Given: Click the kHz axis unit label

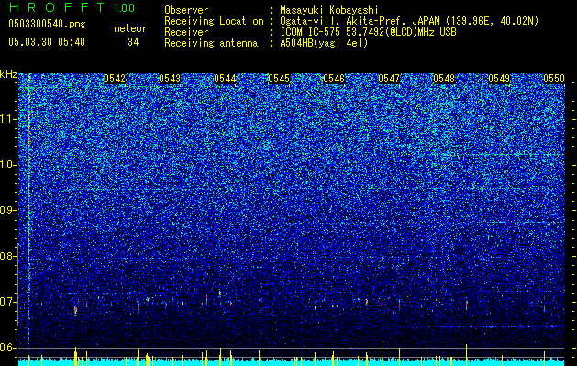Looking at the screenshot, I should click(x=8, y=74).
